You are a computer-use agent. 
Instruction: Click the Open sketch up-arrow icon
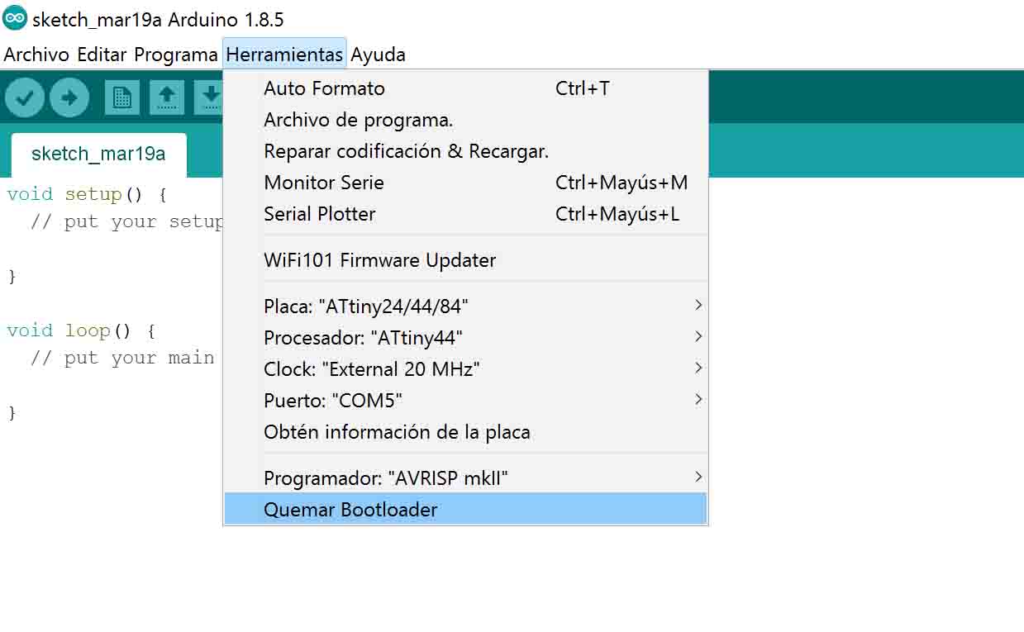(167, 97)
